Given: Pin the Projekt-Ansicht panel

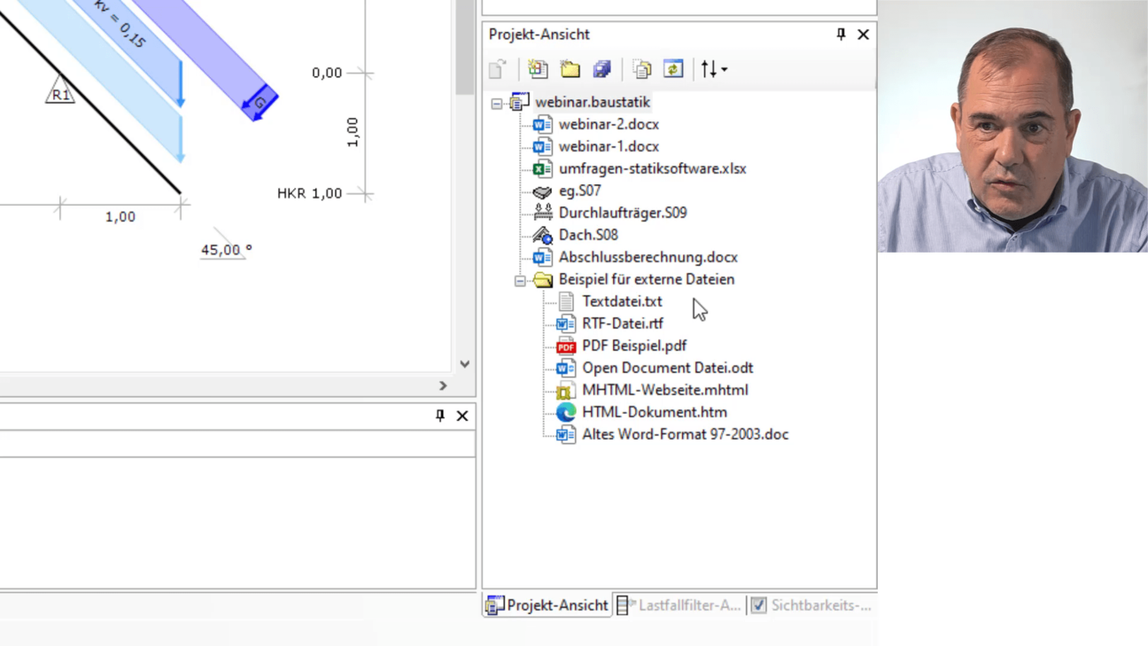Looking at the screenshot, I should click(x=841, y=35).
